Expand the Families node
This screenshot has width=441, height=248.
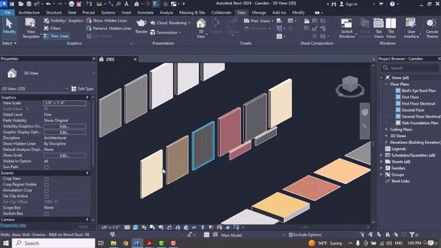click(381, 168)
